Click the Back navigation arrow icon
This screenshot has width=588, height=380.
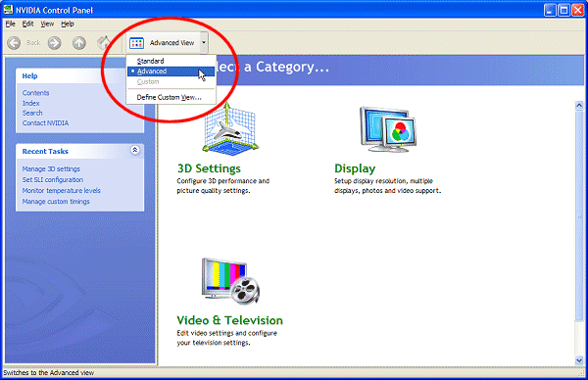click(14, 43)
